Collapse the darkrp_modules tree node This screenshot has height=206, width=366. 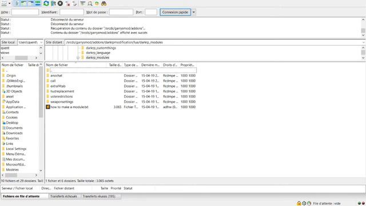(78, 57)
